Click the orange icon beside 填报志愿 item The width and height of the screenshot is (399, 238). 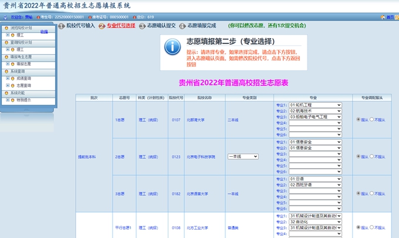(x=12, y=64)
